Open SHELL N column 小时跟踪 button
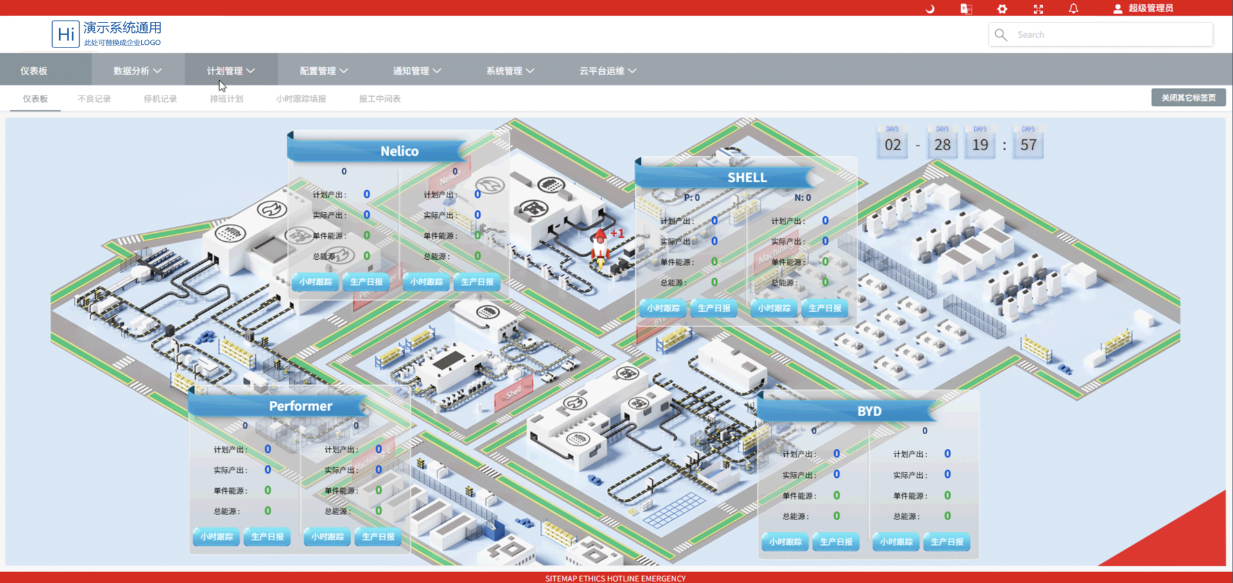Screen dimensions: 1233x583 [774, 308]
